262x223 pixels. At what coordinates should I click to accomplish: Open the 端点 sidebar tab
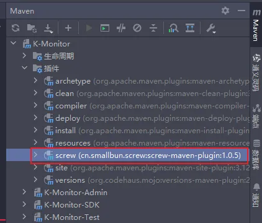(x=256, y=116)
